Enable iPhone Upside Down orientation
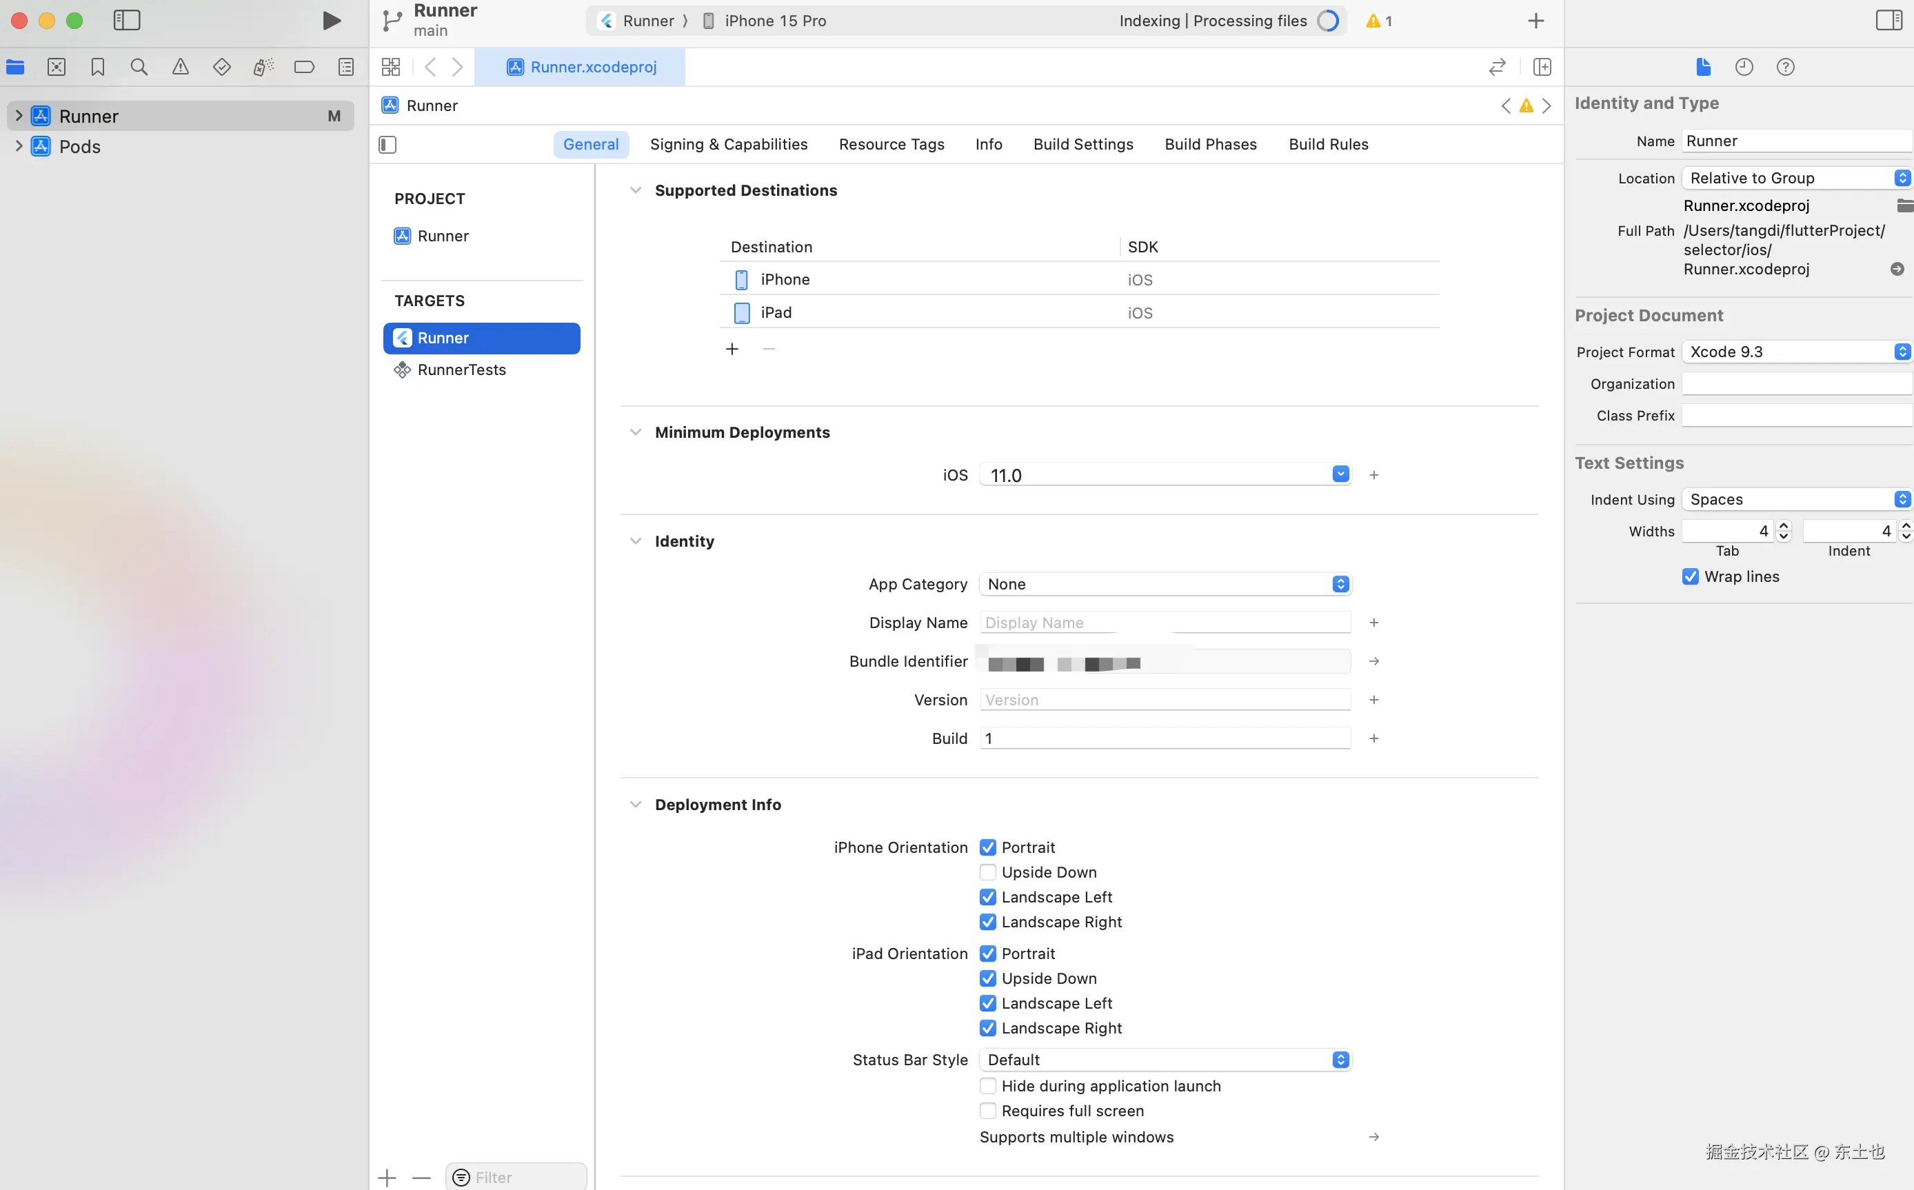Screen dimensions: 1914x1190 pyautogui.click(x=988, y=872)
